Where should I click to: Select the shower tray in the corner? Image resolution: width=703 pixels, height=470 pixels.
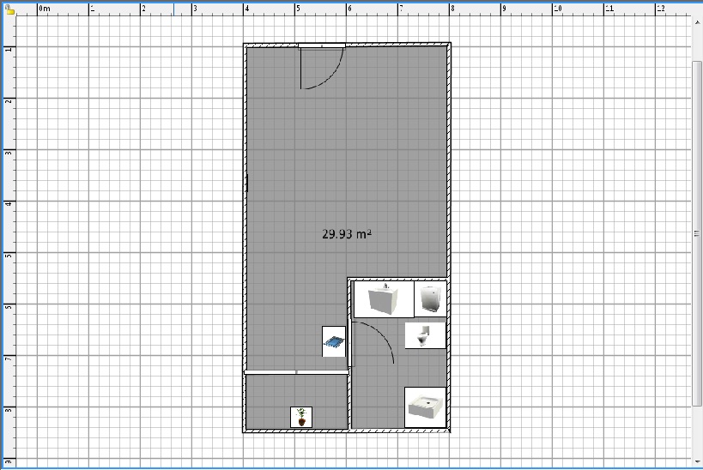pyautogui.click(x=425, y=407)
